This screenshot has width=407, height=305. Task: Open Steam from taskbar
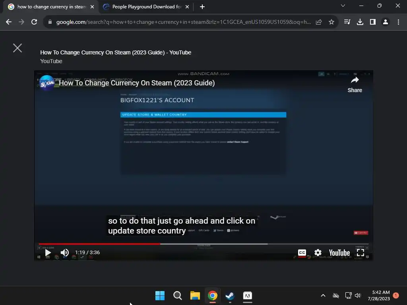230,295
